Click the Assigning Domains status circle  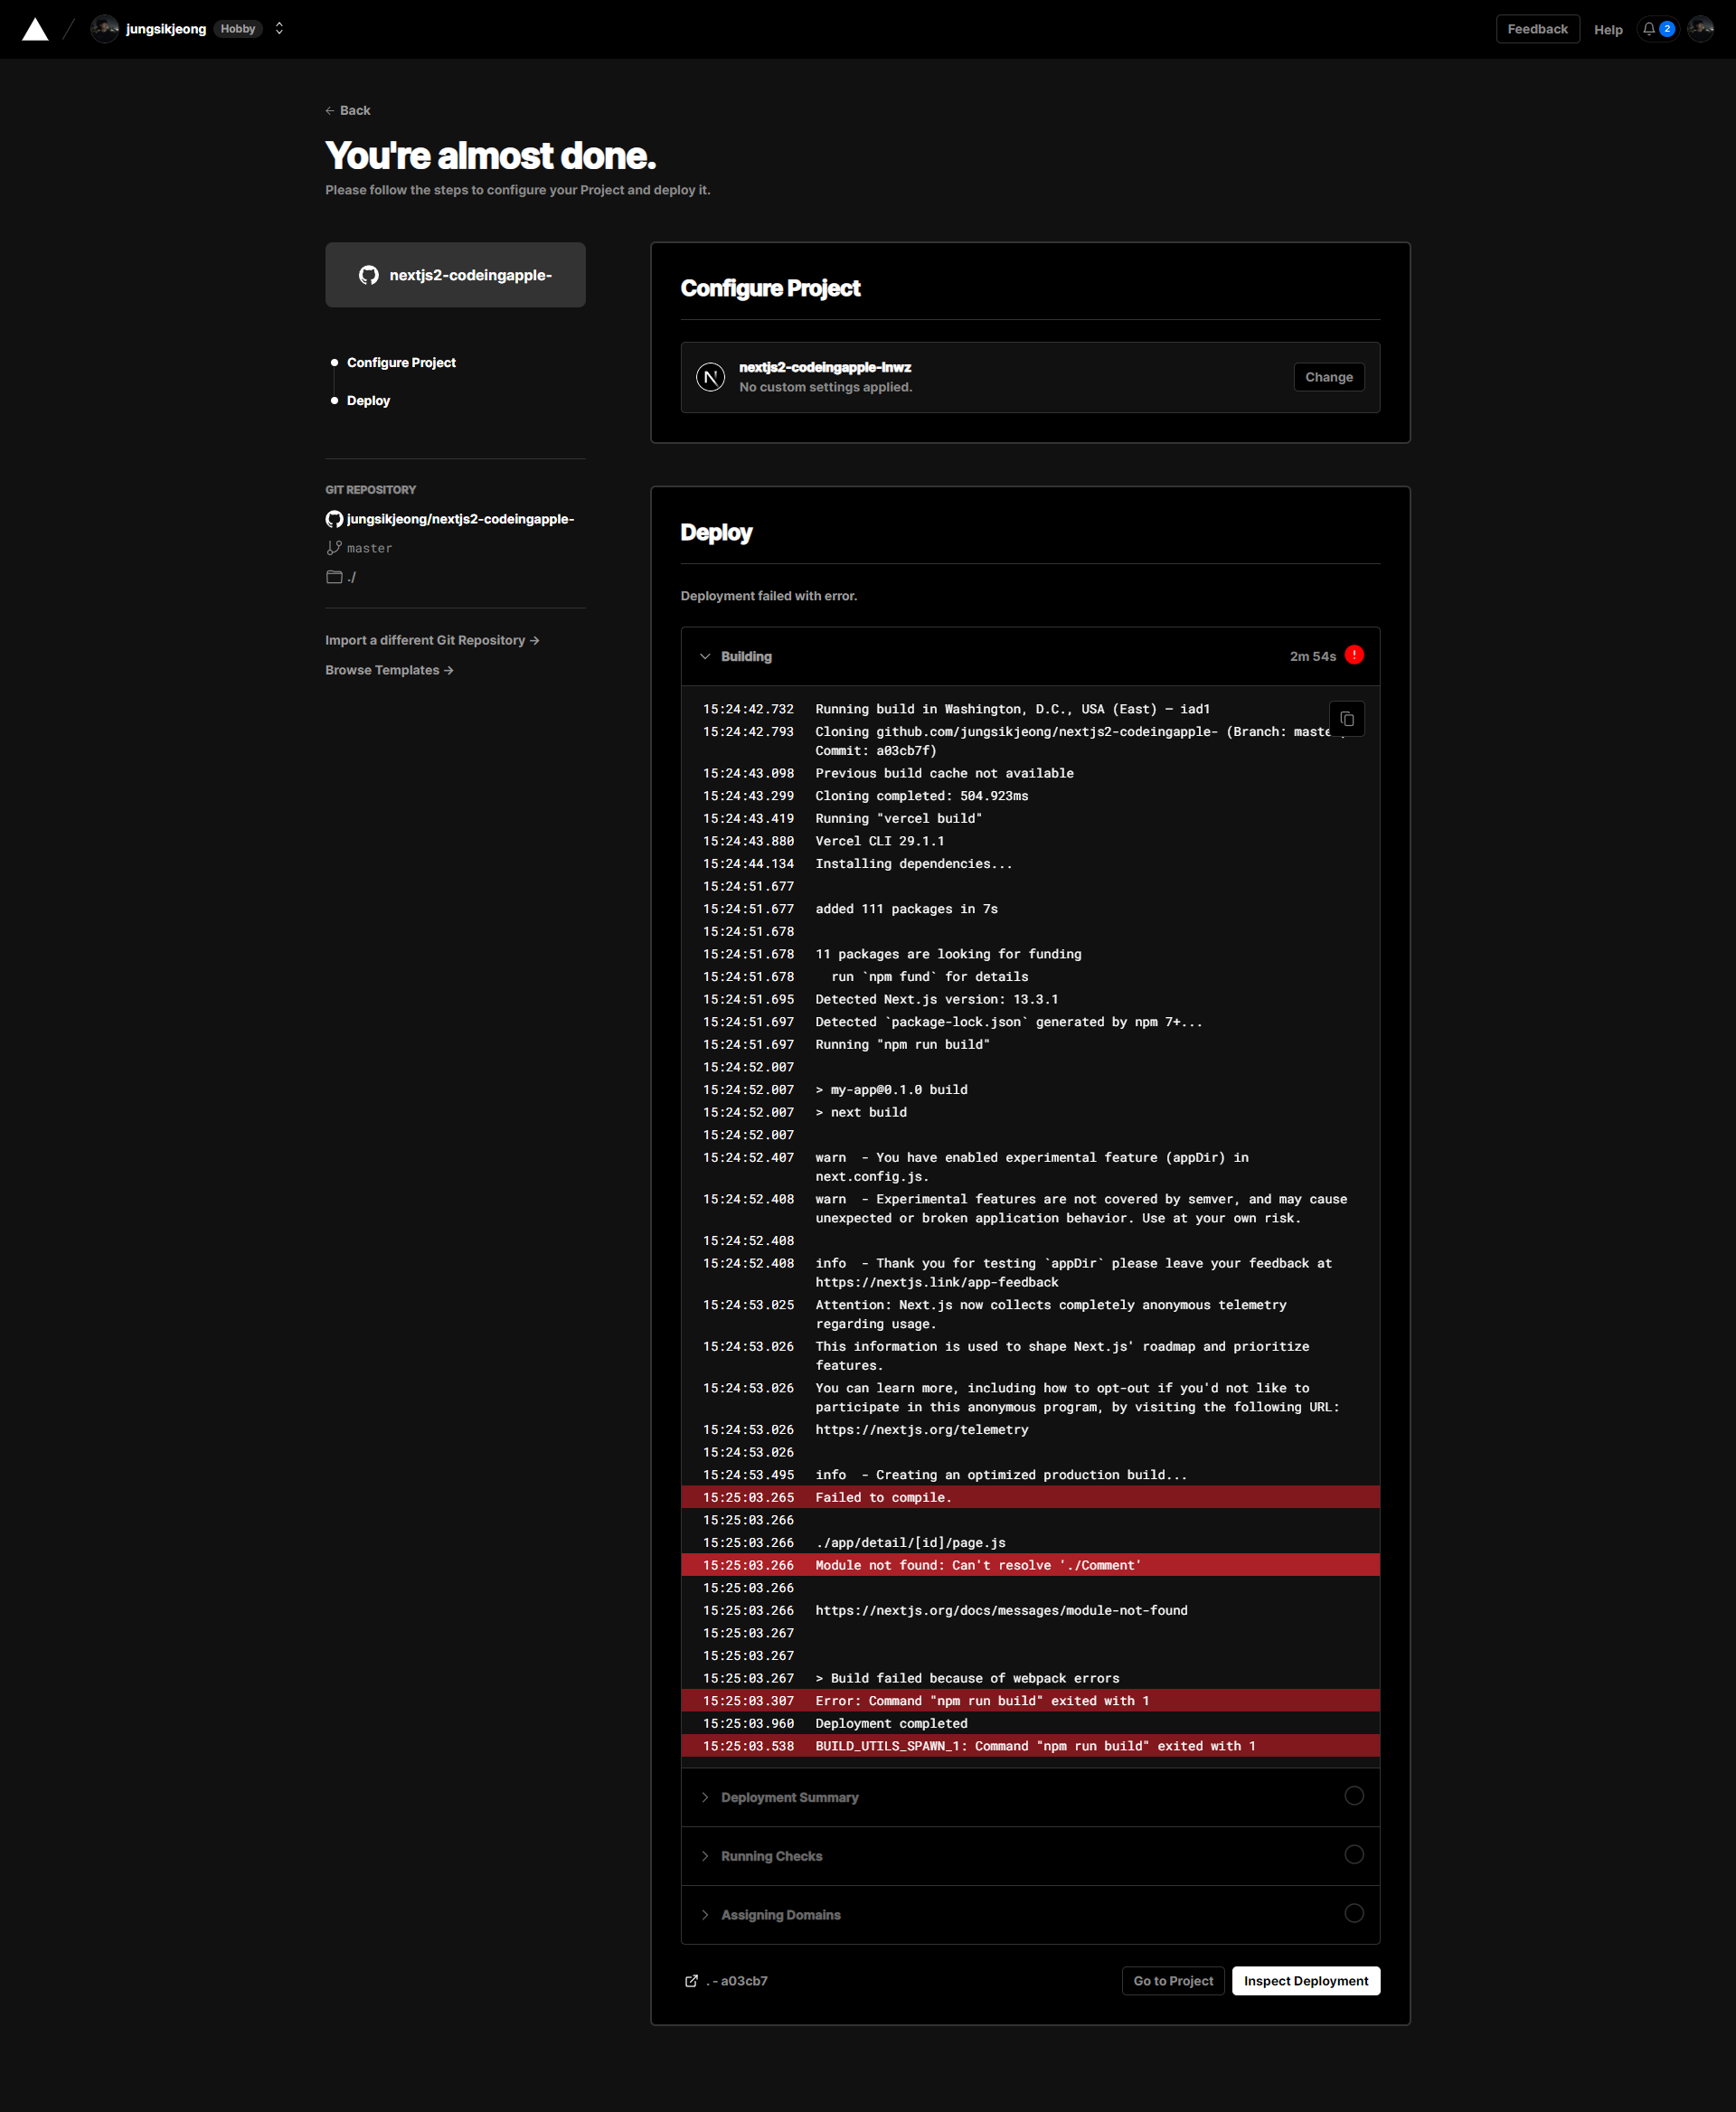coord(1354,1913)
